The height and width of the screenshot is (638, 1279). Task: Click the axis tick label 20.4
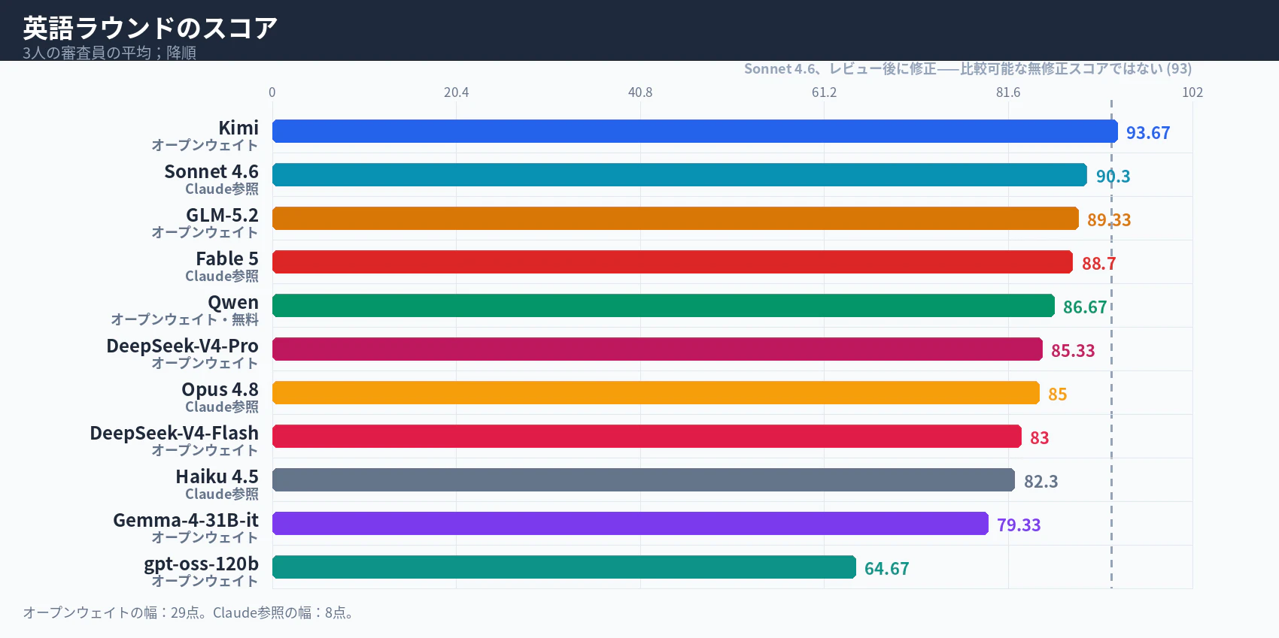456,92
